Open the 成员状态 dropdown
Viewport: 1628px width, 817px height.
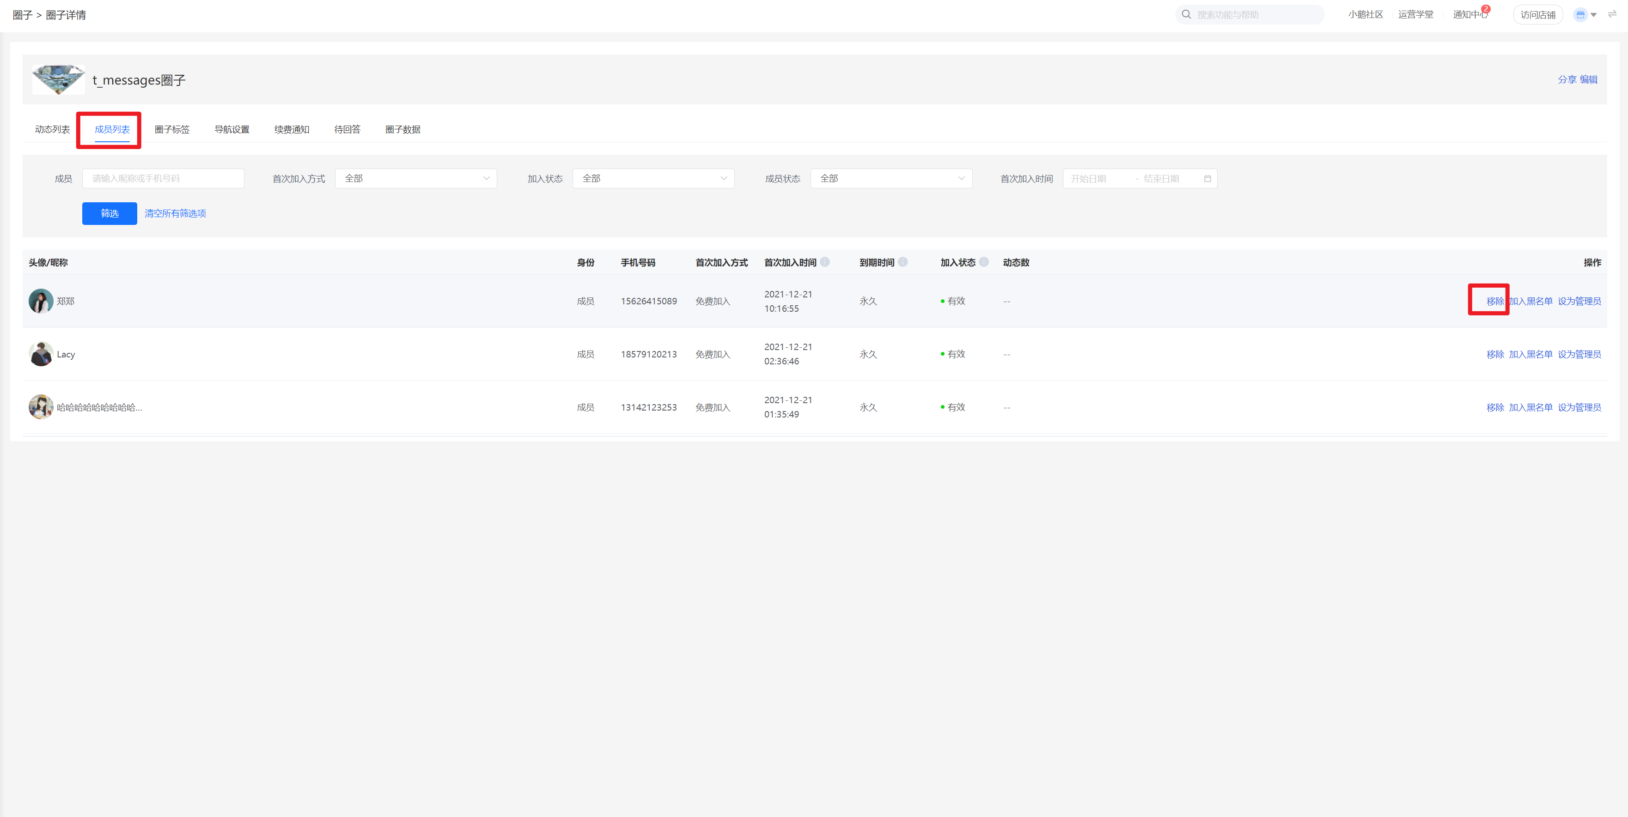(890, 179)
